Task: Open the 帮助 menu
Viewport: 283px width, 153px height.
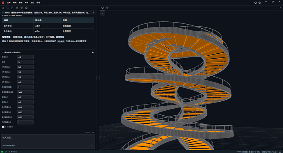Action: (38, 2)
